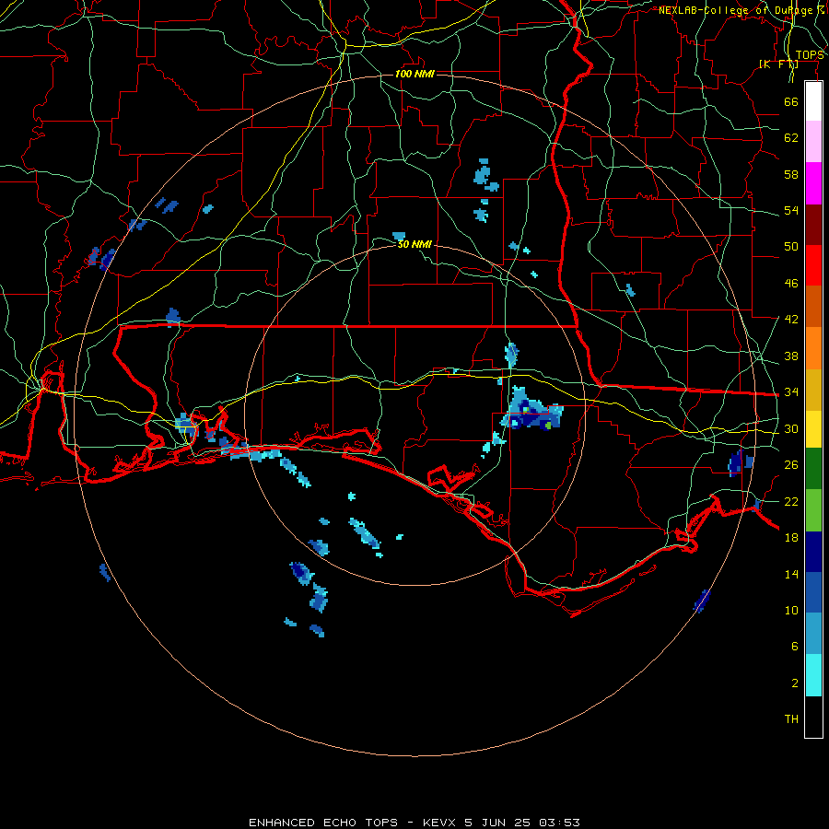Click the elongated offshore echo inside 50 NMI ring

point(365,533)
